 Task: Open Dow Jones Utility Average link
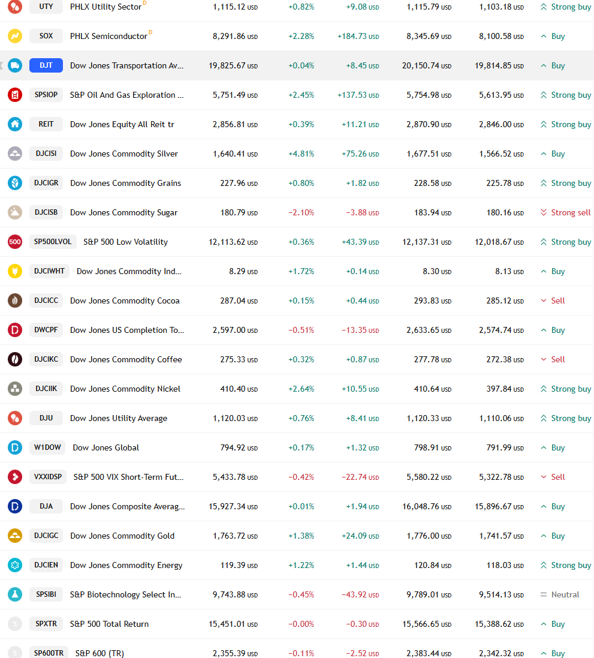(119, 418)
